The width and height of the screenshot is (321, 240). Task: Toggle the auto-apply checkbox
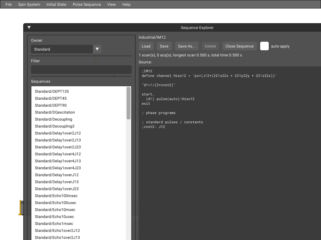(x=264, y=46)
